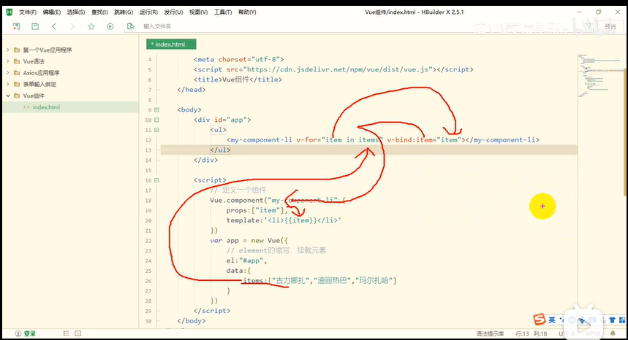
Task: Click the template string on line 20
Action: coord(302,220)
